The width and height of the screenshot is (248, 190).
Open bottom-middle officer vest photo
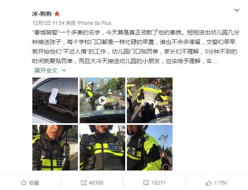click(102, 148)
